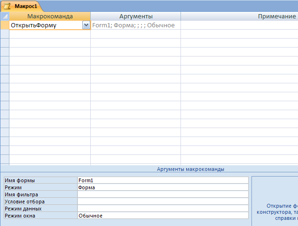Click the empty Условие отбора field

coord(163,202)
